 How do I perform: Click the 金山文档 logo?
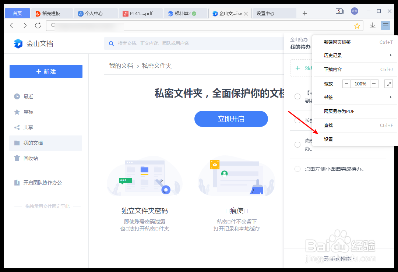(x=33, y=44)
